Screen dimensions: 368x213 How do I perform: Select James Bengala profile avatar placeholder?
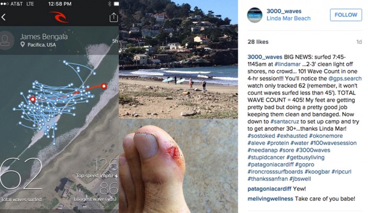click(5, 40)
